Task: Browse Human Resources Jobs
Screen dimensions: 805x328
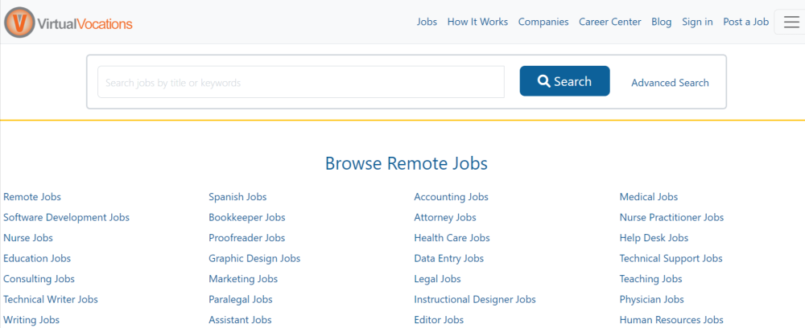Action: tap(671, 320)
